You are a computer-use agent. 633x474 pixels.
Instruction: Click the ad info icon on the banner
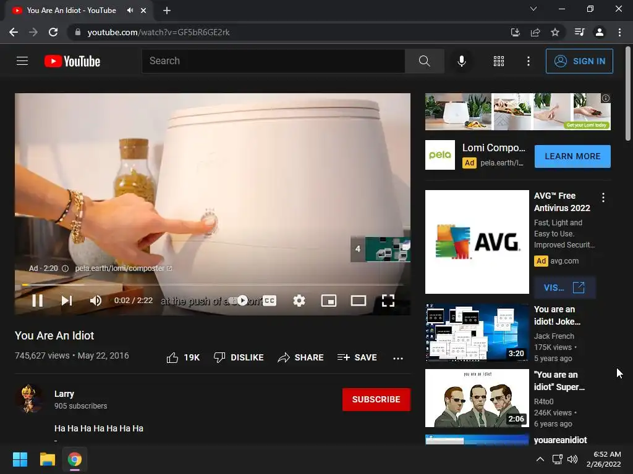[606, 98]
